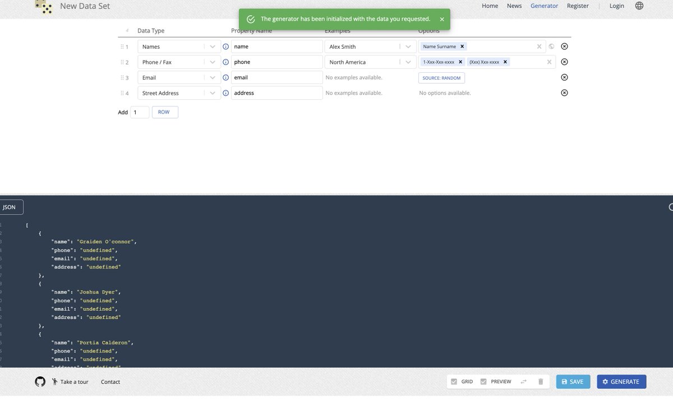This screenshot has height=400, width=673.
Task: Open the Login menu item
Action: pos(617,6)
